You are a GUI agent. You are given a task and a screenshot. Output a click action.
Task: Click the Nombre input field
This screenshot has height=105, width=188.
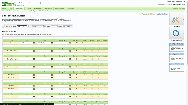pos(54,26)
